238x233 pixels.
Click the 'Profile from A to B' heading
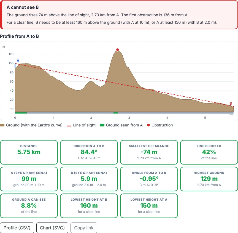click(x=20, y=36)
